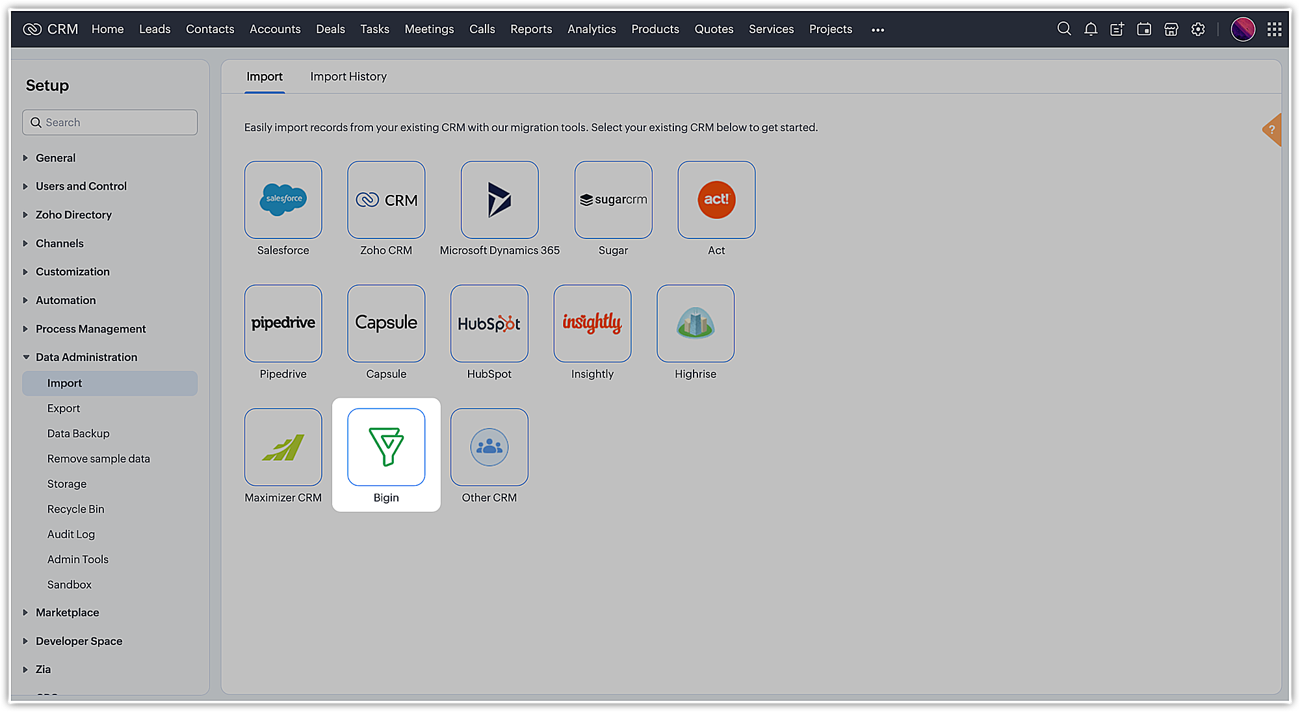Open the apps grid launcher
Screen dimensions: 1300x712
[x=1274, y=29]
